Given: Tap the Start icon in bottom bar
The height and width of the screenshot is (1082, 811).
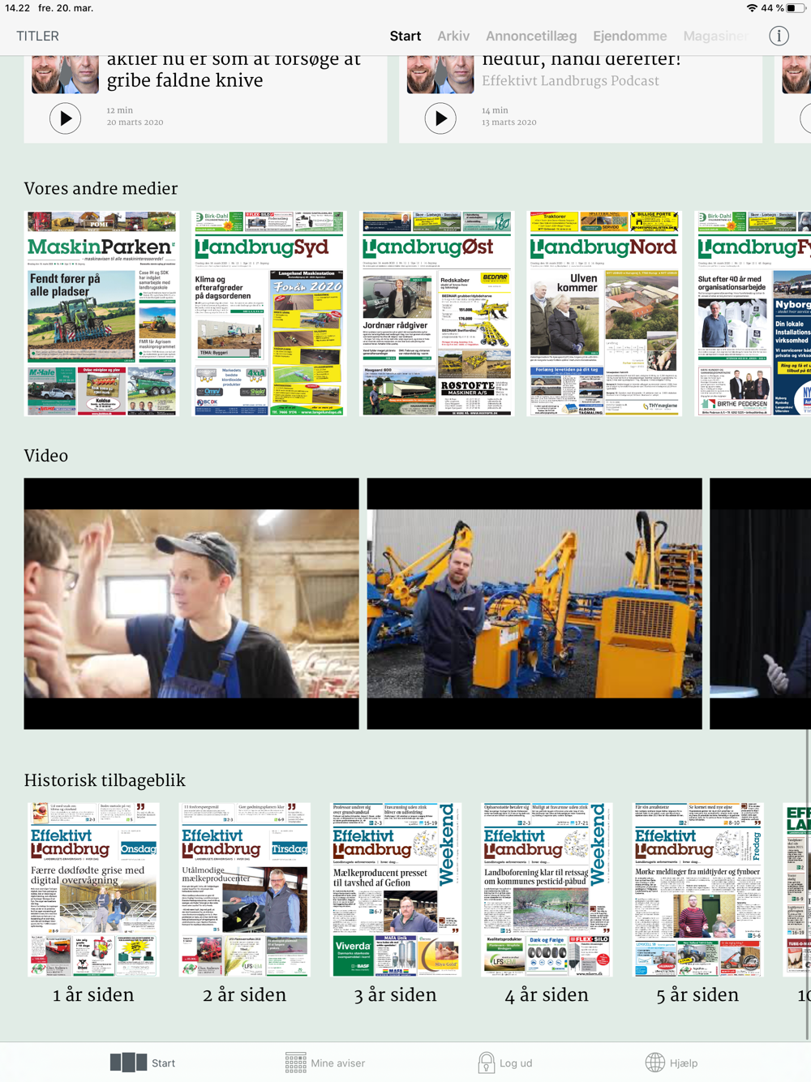Looking at the screenshot, I should [129, 1063].
